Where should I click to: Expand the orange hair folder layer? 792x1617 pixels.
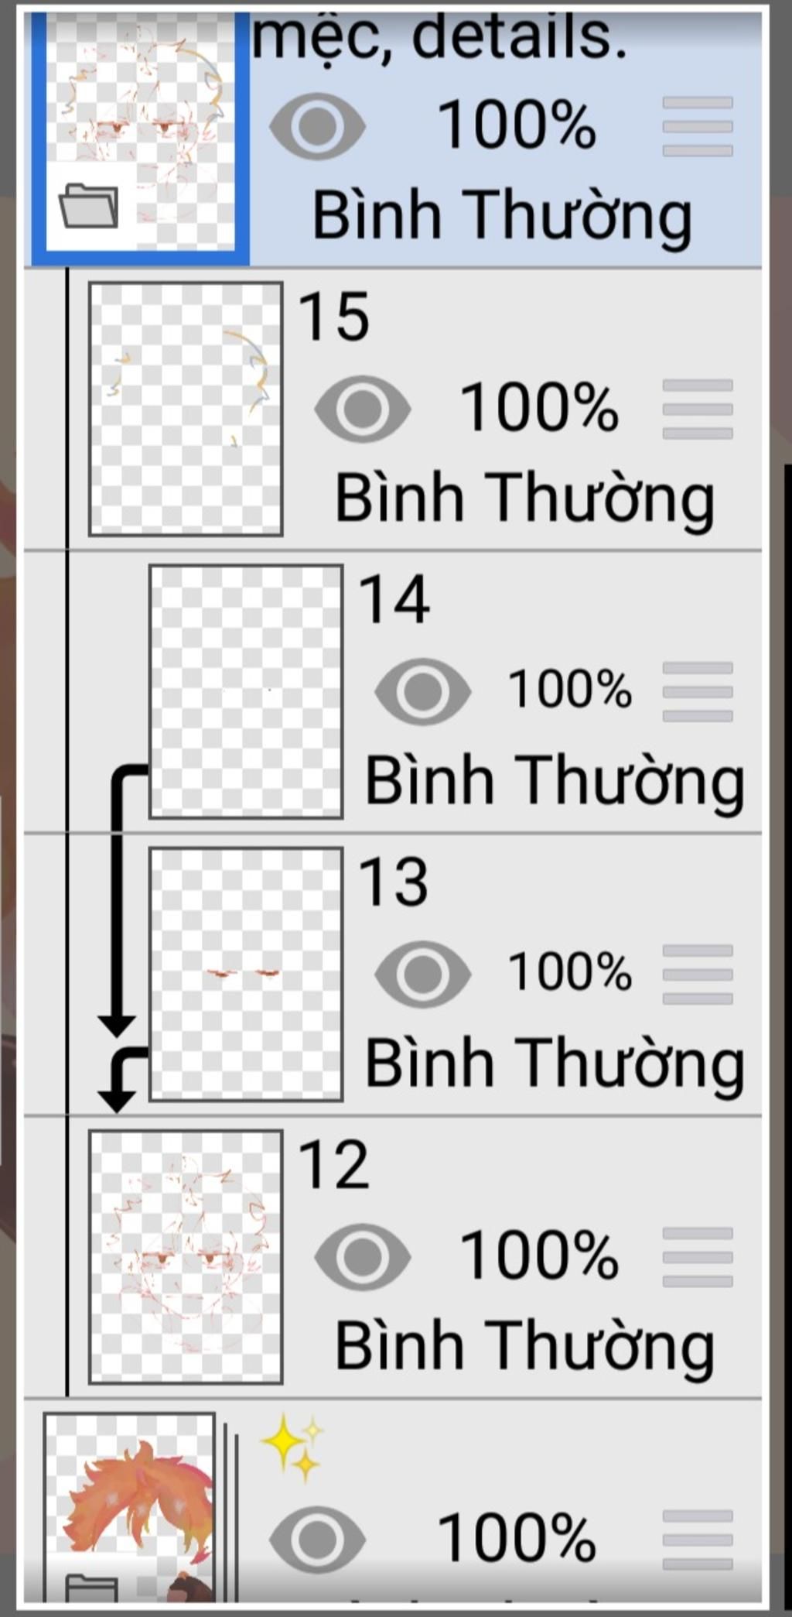[x=91, y=1588]
